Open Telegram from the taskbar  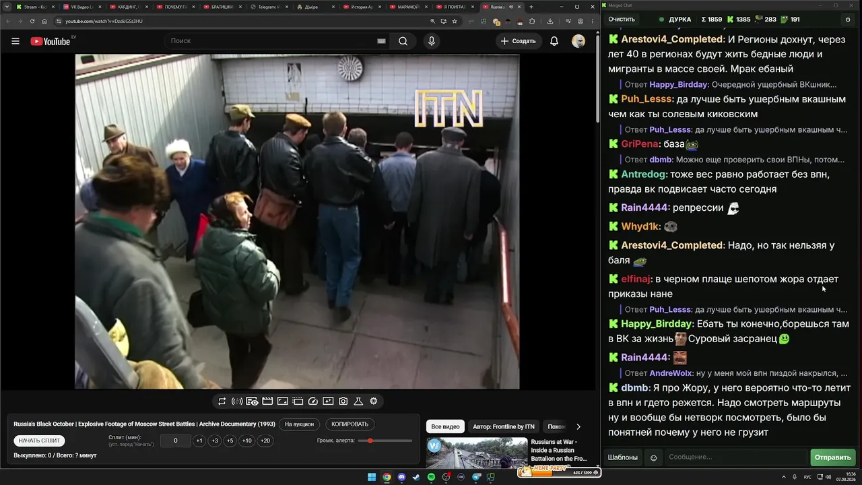click(x=476, y=478)
